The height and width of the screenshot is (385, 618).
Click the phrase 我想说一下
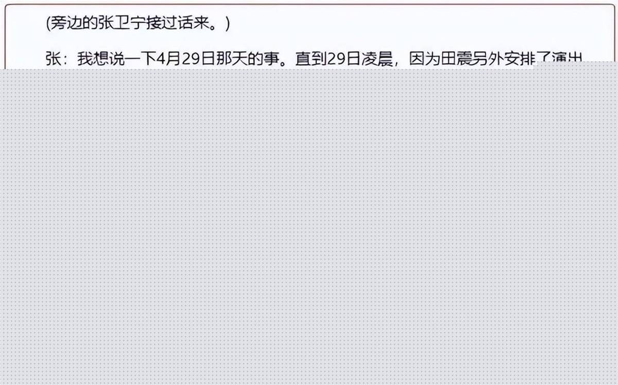[116, 58]
